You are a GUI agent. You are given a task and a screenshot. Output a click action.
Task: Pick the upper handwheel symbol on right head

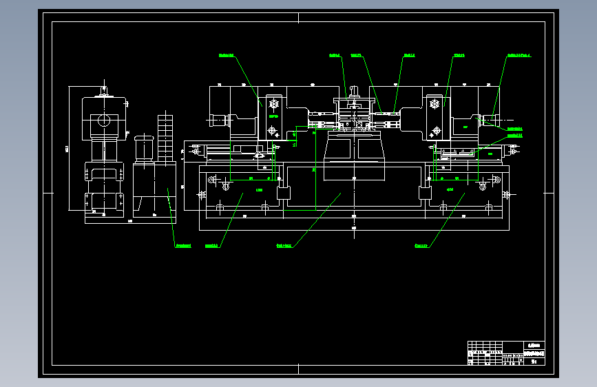434,103
